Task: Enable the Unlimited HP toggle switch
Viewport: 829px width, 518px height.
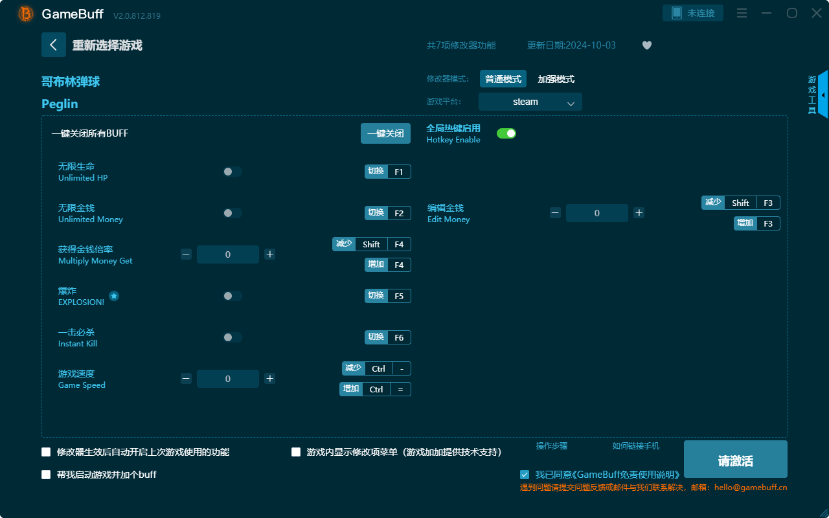Action: tap(232, 171)
